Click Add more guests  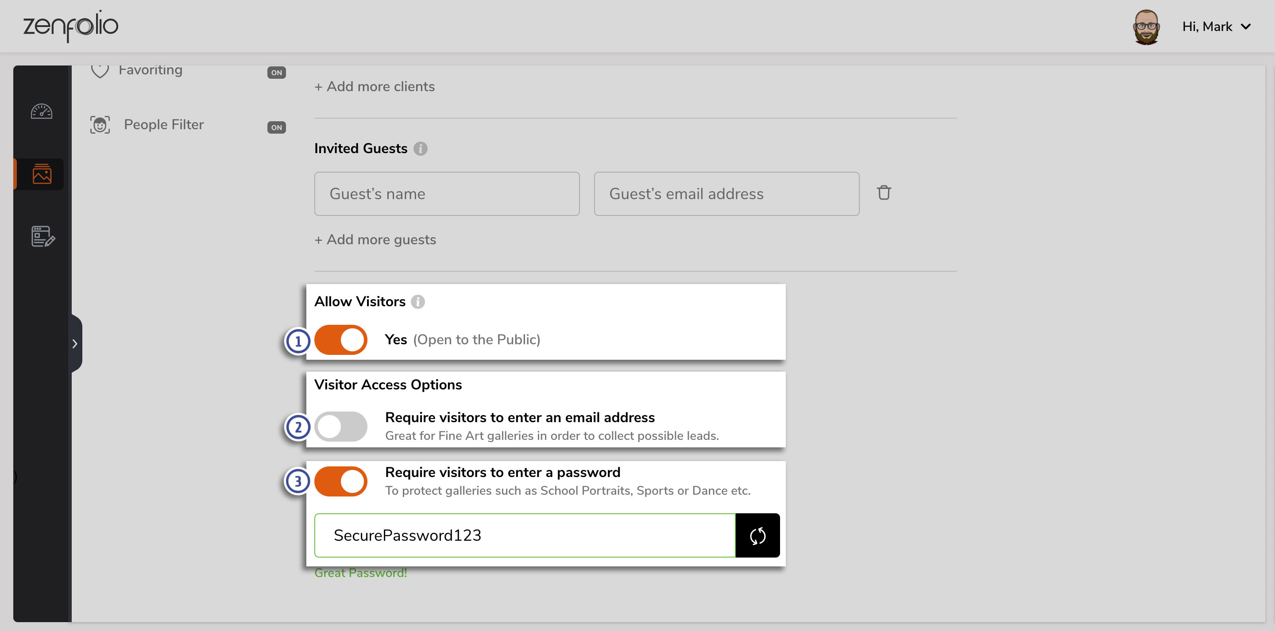(x=375, y=239)
